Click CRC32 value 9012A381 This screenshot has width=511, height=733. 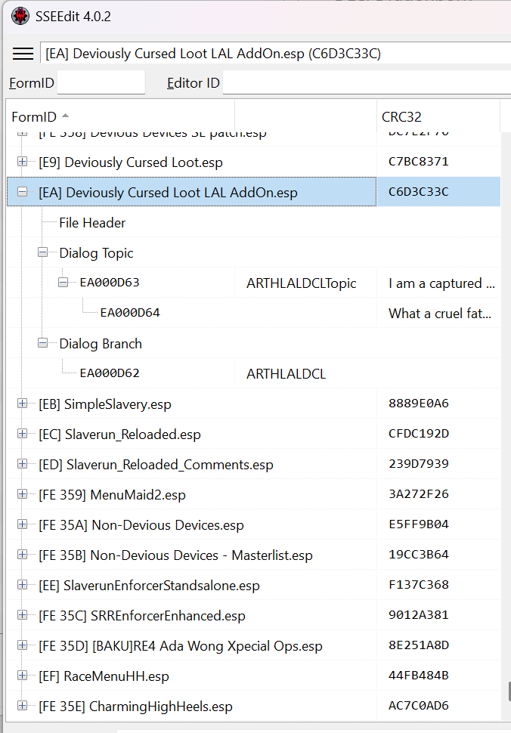point(419,614)
